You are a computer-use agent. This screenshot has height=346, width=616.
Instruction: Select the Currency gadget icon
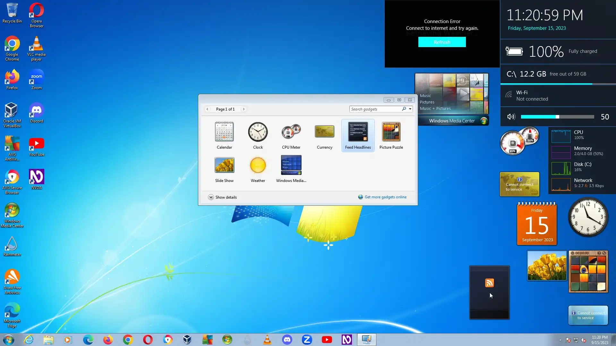click(x=324, y=132)
